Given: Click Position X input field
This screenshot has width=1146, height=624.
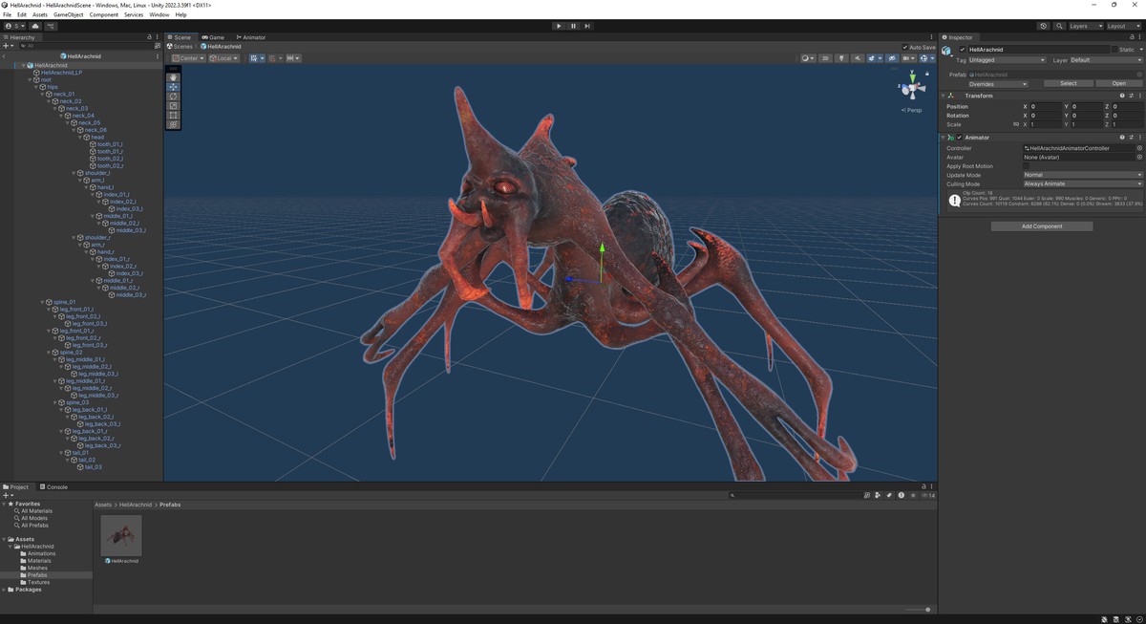Looking at the screenshot, I should coord(1046,107).
